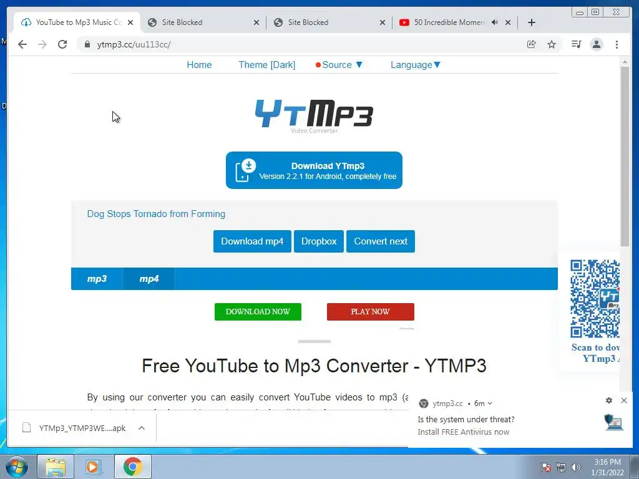Viewport: 639px width, 479px height.
Task: Reload the ytmp3.cc page
Action: coord(62,44)
